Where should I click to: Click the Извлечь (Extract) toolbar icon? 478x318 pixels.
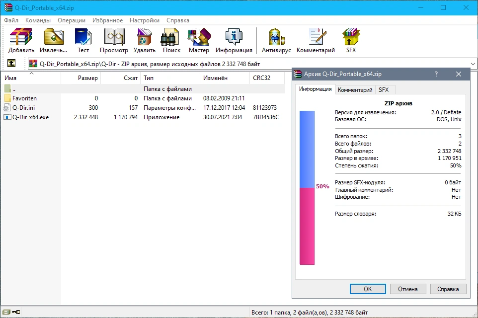(53, 41)
